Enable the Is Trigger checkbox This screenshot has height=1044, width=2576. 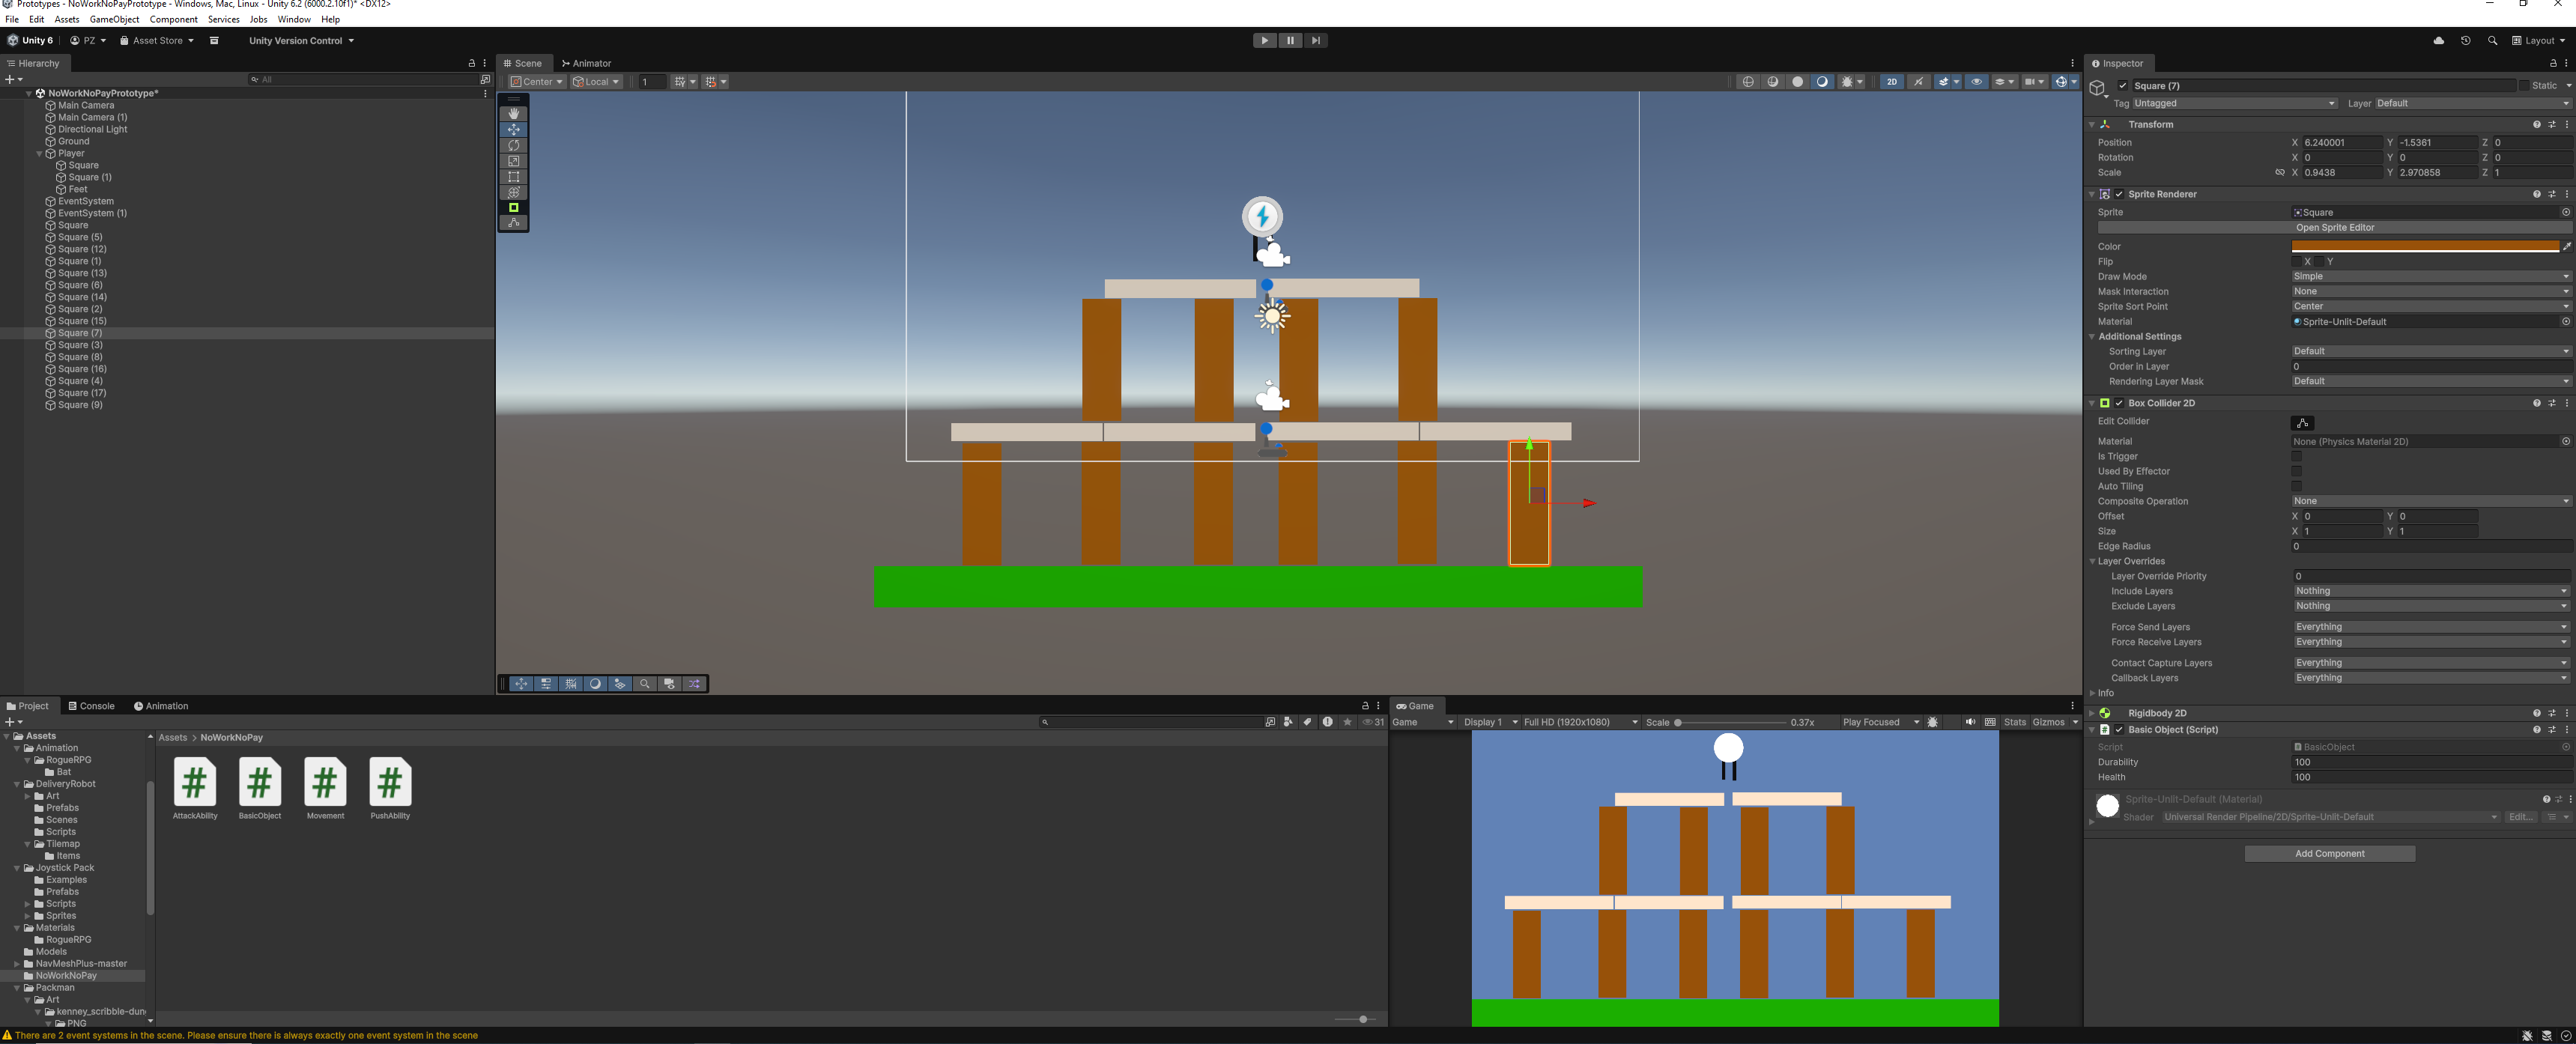point(2296,456)
